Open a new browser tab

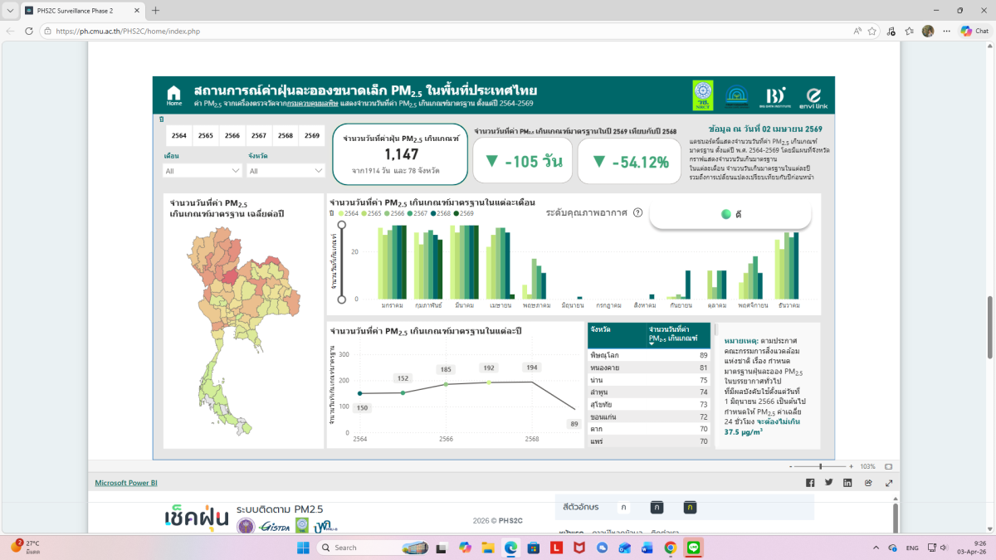(x=155, y=11)
